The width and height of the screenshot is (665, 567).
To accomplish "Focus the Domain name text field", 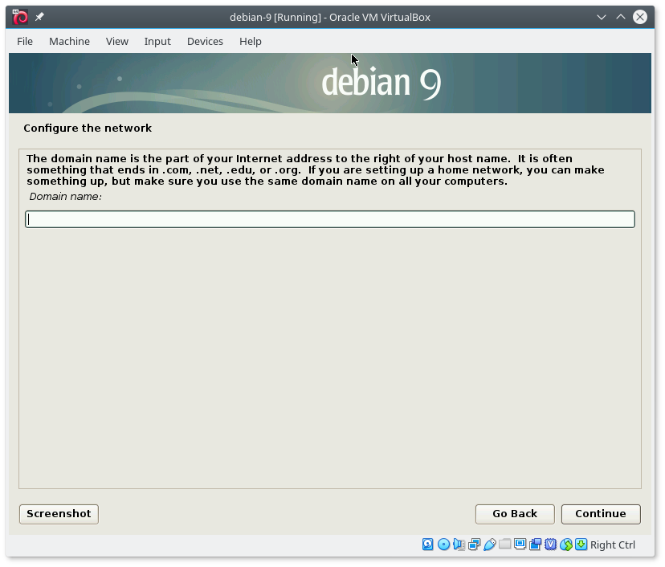I will click(x=330, y=219).
